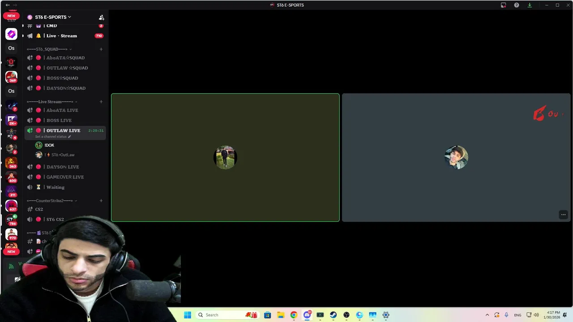This screenshot has height=322, width=573.
Task: Open the CMD text channel
Action: 52,26
